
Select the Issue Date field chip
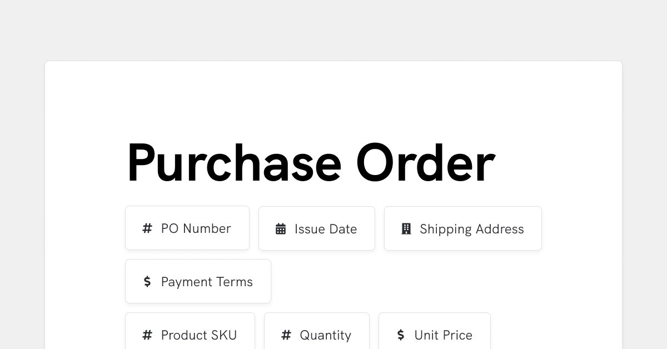317,228
